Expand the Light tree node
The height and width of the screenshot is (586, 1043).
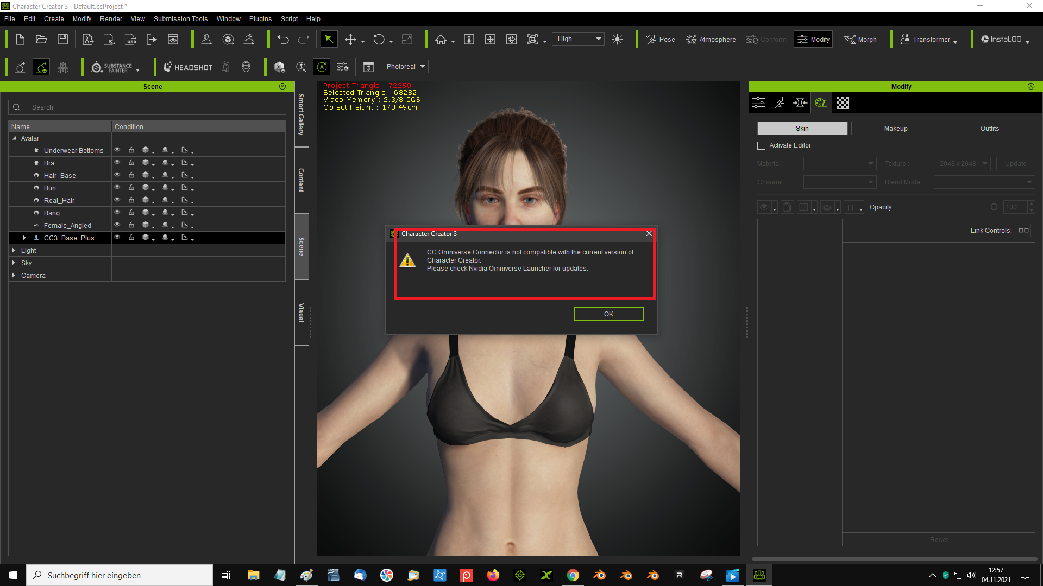[x=14, y=250]
